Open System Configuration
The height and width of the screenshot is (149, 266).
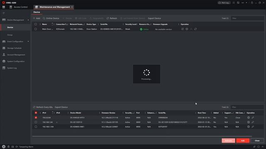point(16,61)
